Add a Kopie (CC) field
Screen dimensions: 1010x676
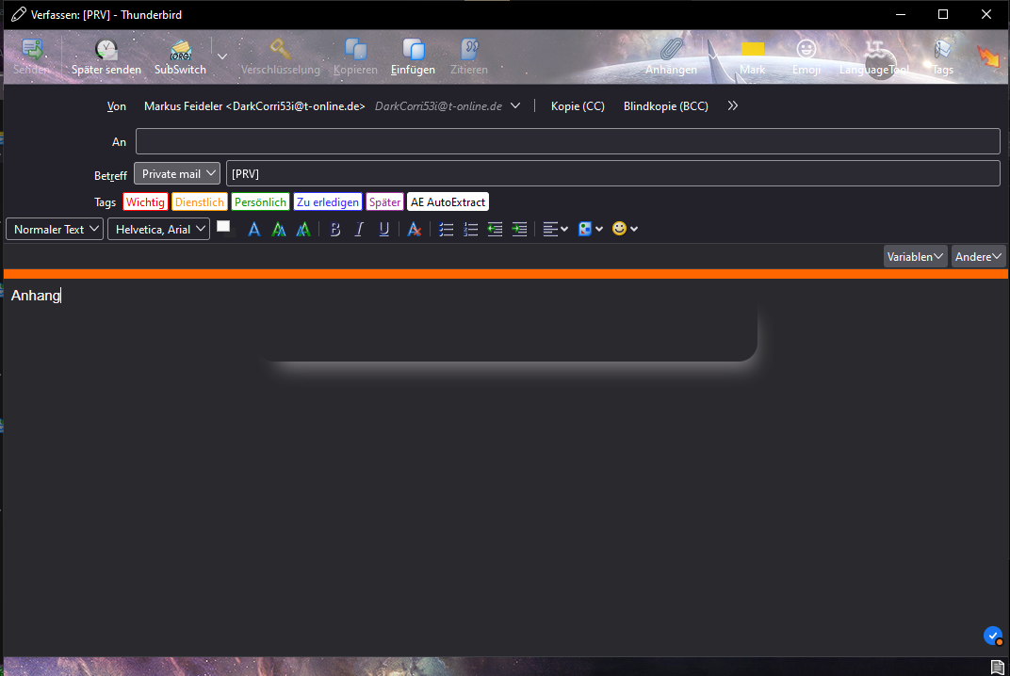point(578,106)
